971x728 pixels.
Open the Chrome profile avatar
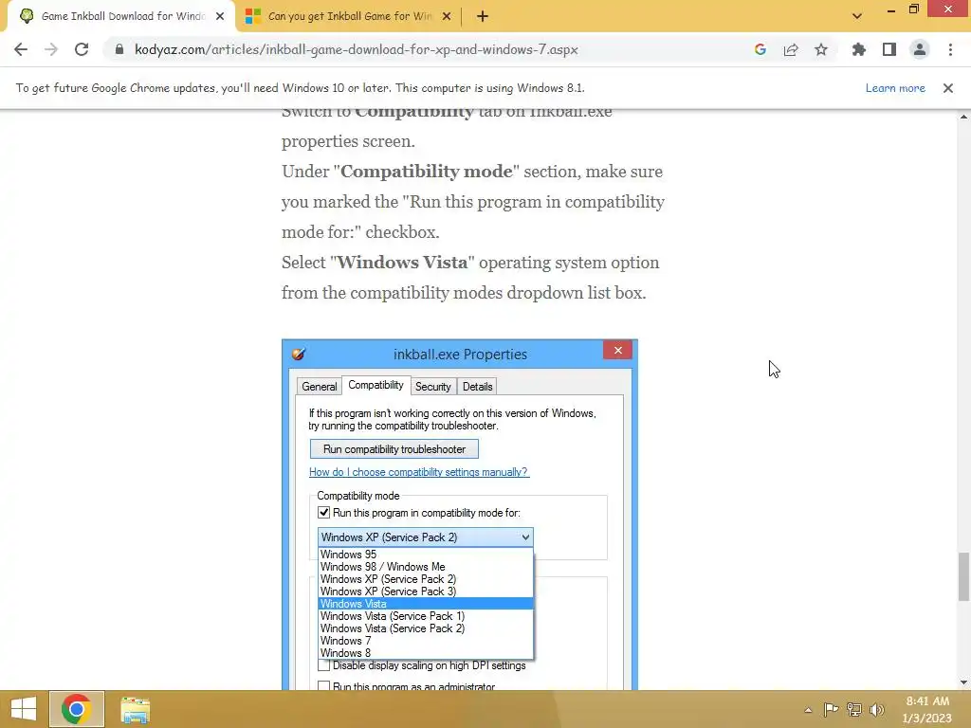920,49
